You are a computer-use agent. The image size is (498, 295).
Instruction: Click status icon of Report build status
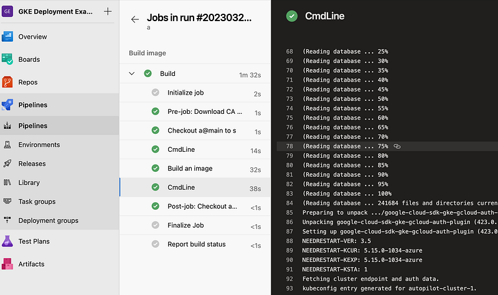pos(155,244)
